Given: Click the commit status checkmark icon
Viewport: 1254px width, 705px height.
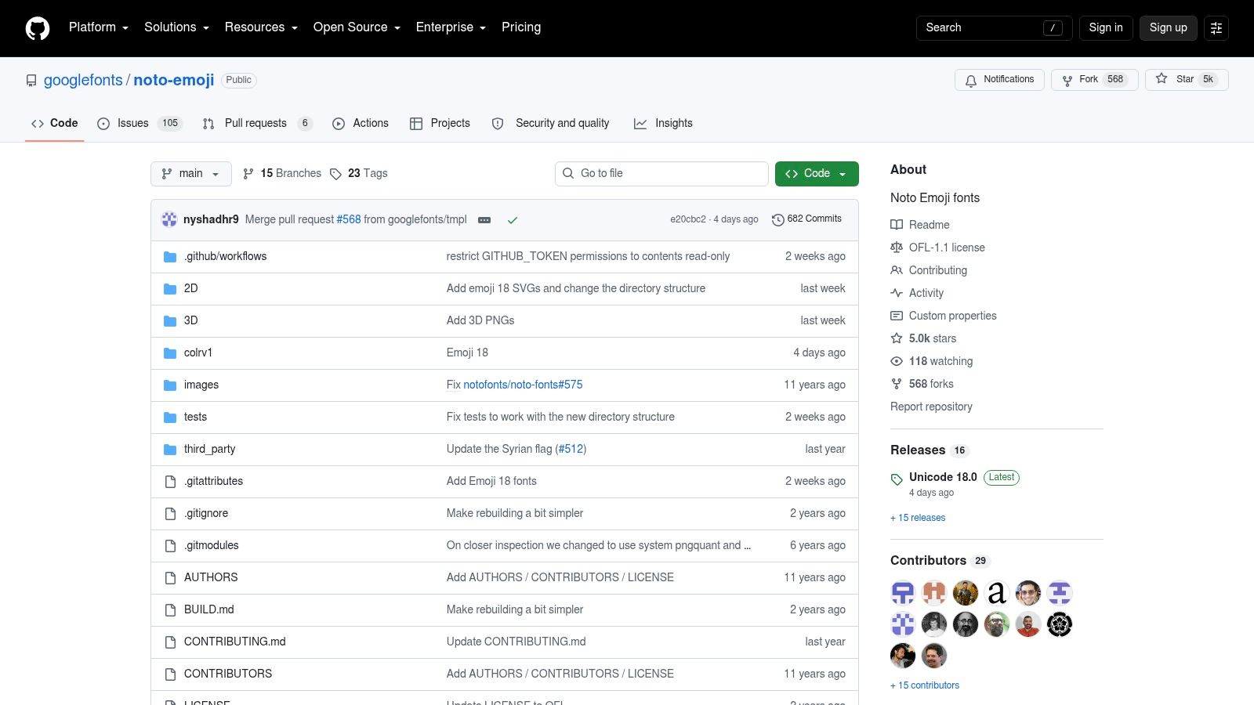Looking at the screenshot, I should [513, 220].
